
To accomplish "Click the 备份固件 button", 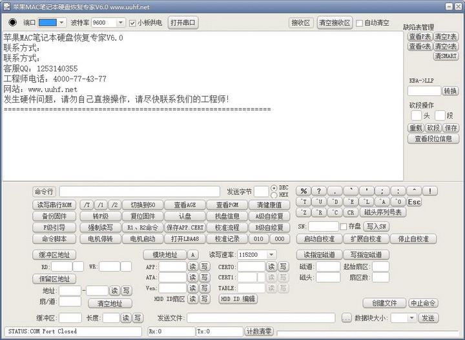I will tap(54, 216).
